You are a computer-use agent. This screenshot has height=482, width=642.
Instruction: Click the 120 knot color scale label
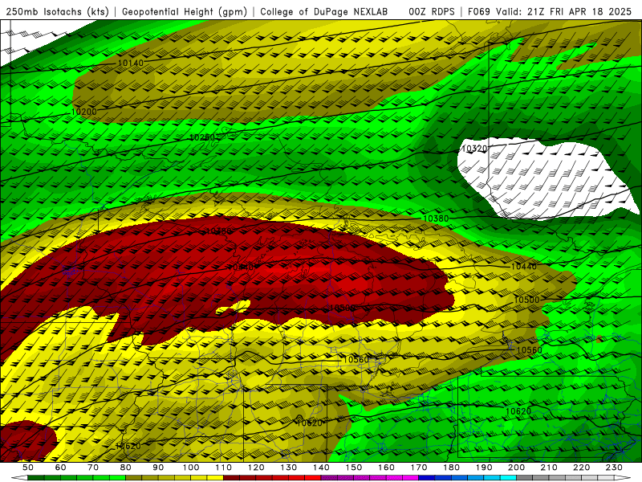[256, 468]
